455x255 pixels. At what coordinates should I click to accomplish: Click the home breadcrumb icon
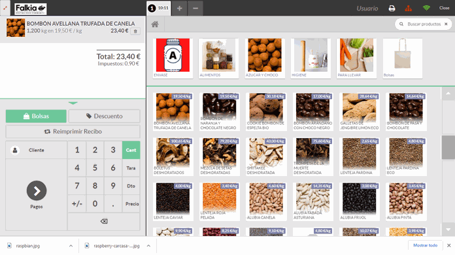point(155,24)
